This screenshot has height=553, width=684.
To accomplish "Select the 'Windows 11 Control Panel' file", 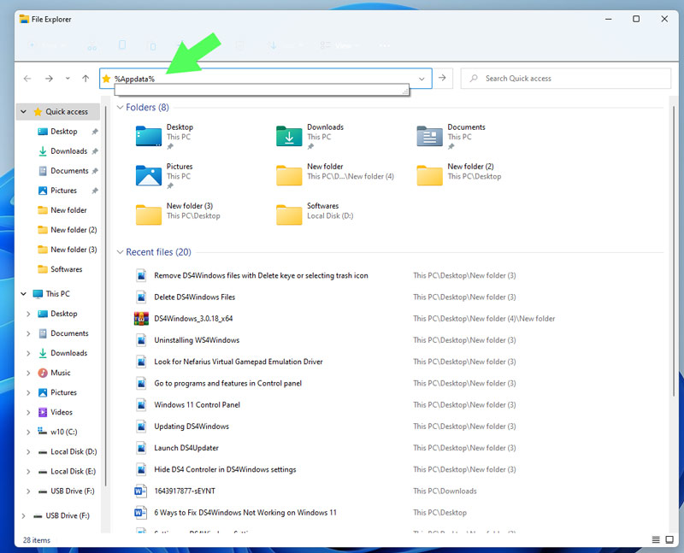I will (198, 405).
